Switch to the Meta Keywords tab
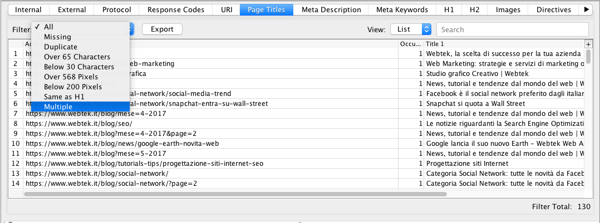 [402, 10]
